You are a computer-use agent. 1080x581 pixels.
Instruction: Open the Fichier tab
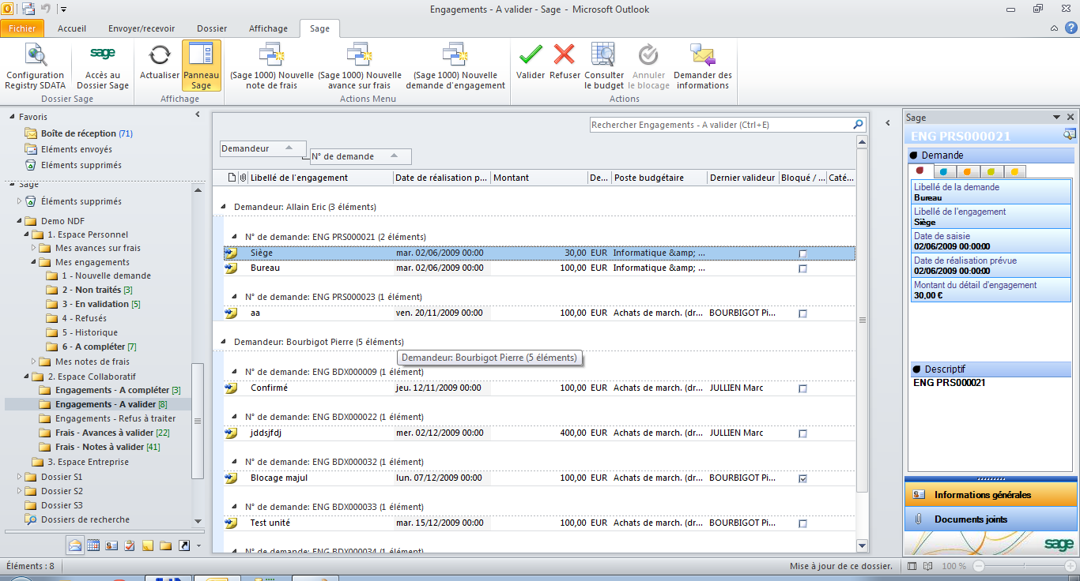pos(23,28)
